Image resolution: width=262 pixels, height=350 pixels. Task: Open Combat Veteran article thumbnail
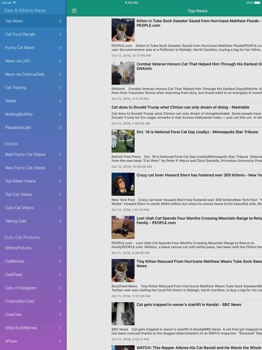tap(123, 73)
